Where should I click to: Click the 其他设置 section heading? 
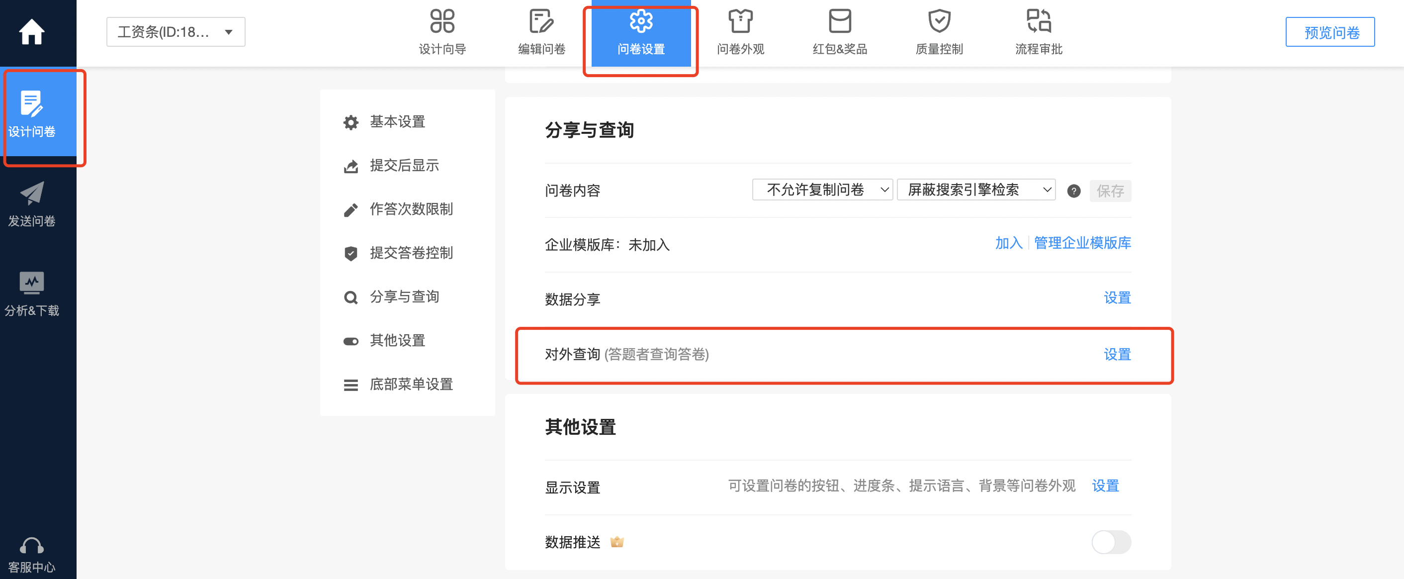click(581, 427)
